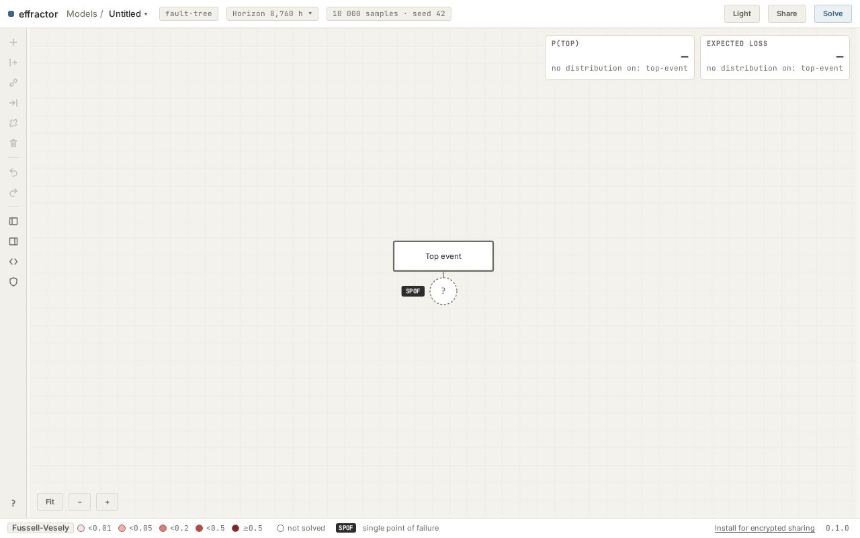Click Fit to fit canvas view
This screenshot has height=538, width=860.
pos(50,502)
